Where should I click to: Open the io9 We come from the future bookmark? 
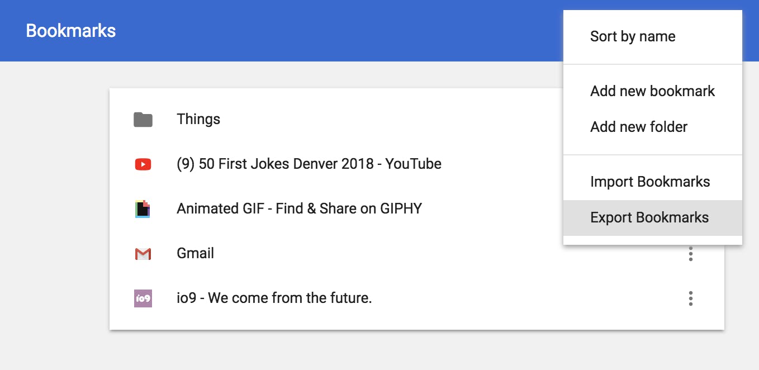[274, 298]
